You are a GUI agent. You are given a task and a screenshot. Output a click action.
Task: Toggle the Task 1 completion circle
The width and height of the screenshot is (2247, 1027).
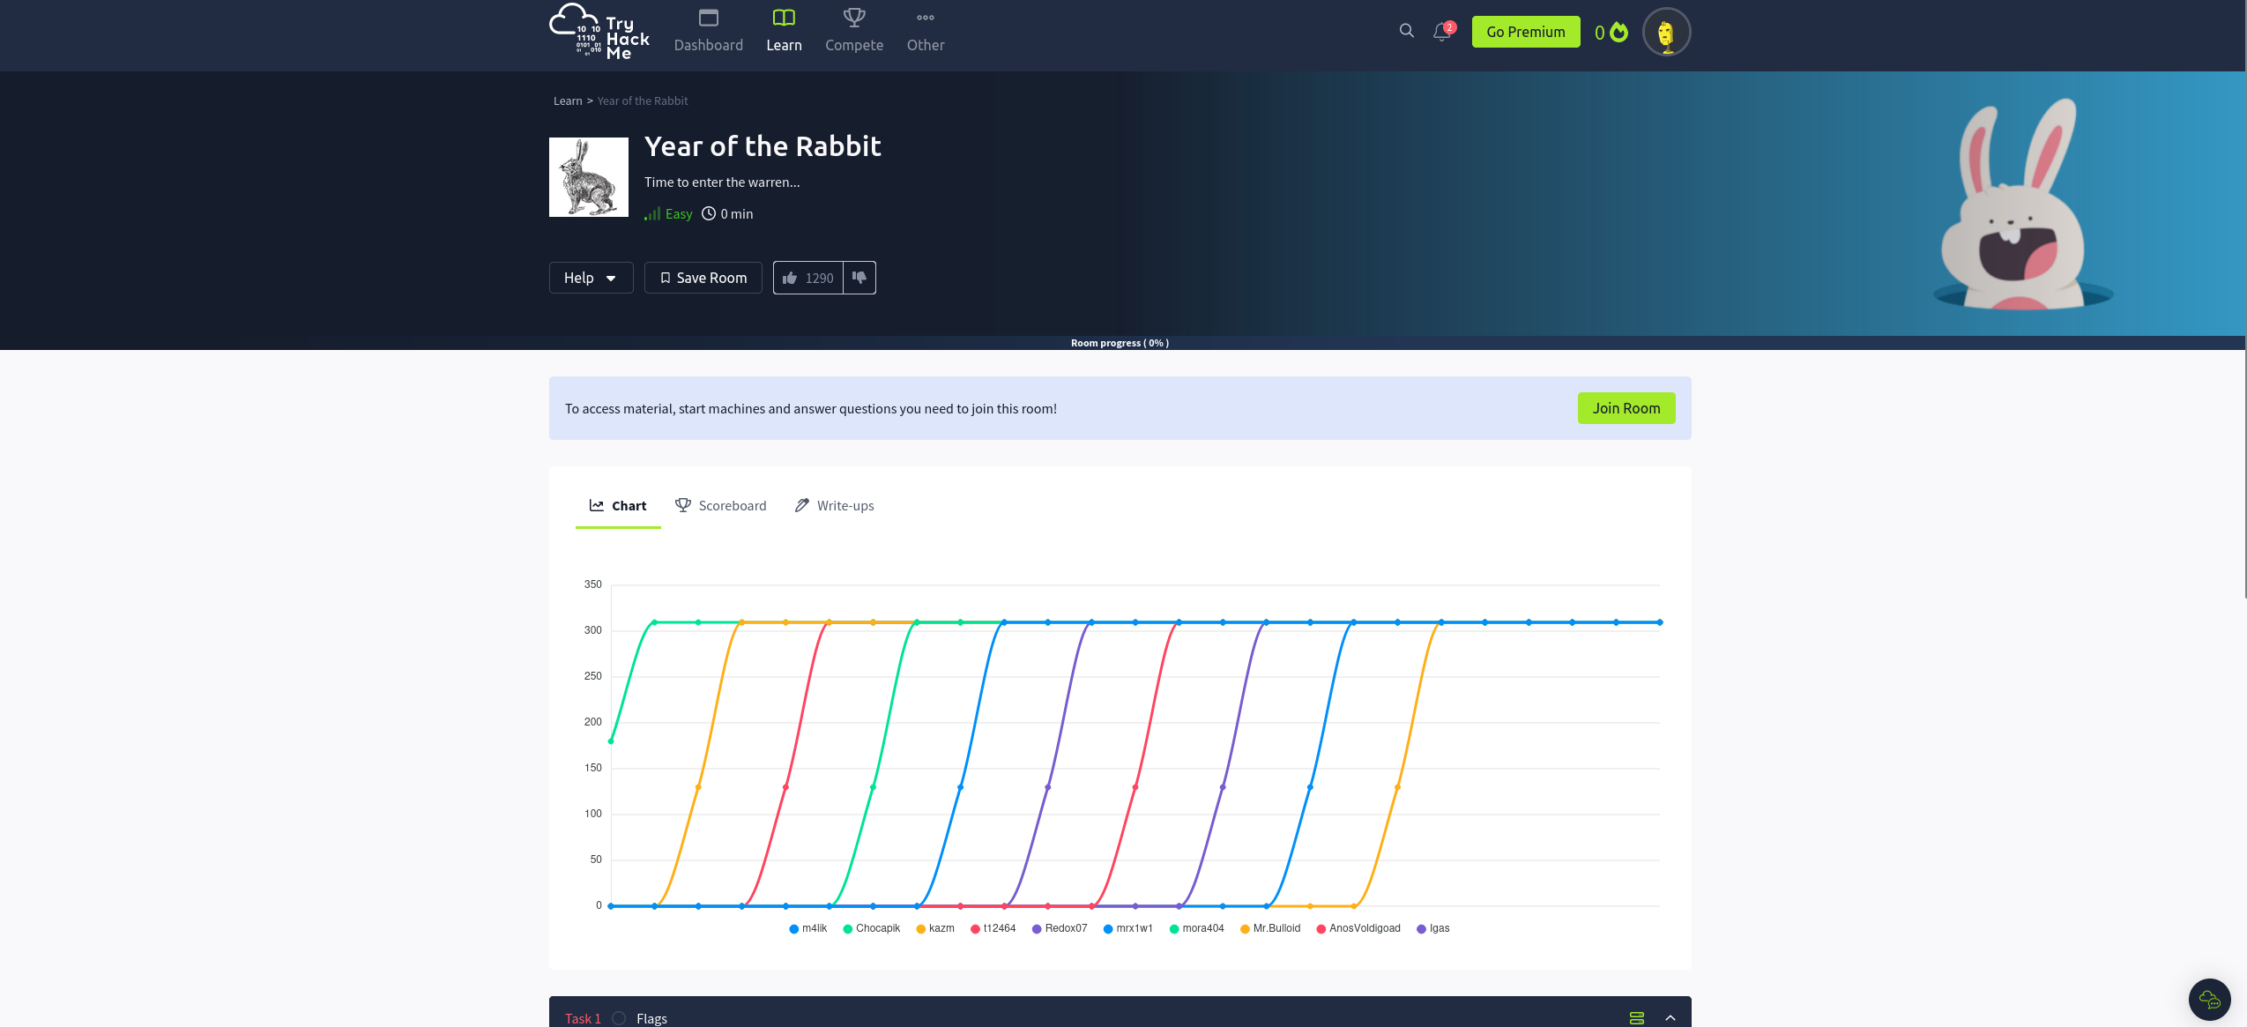pyautogui.click(x=619, y=1019)
